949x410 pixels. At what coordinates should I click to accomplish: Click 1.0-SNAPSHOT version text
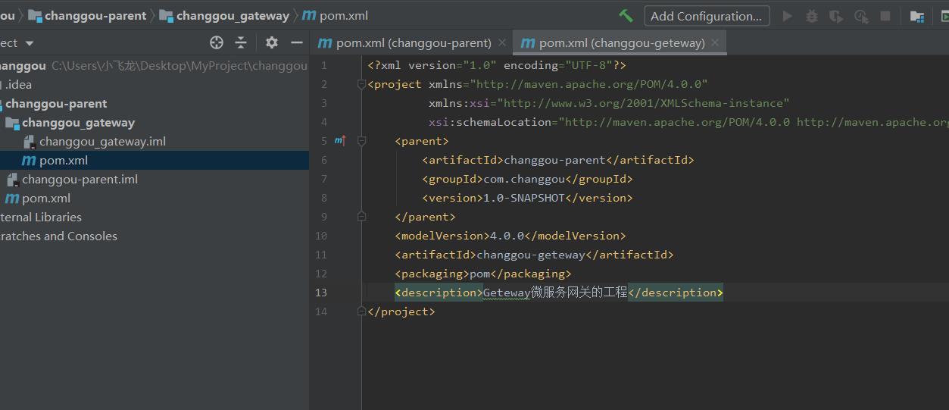coord(524,198)
